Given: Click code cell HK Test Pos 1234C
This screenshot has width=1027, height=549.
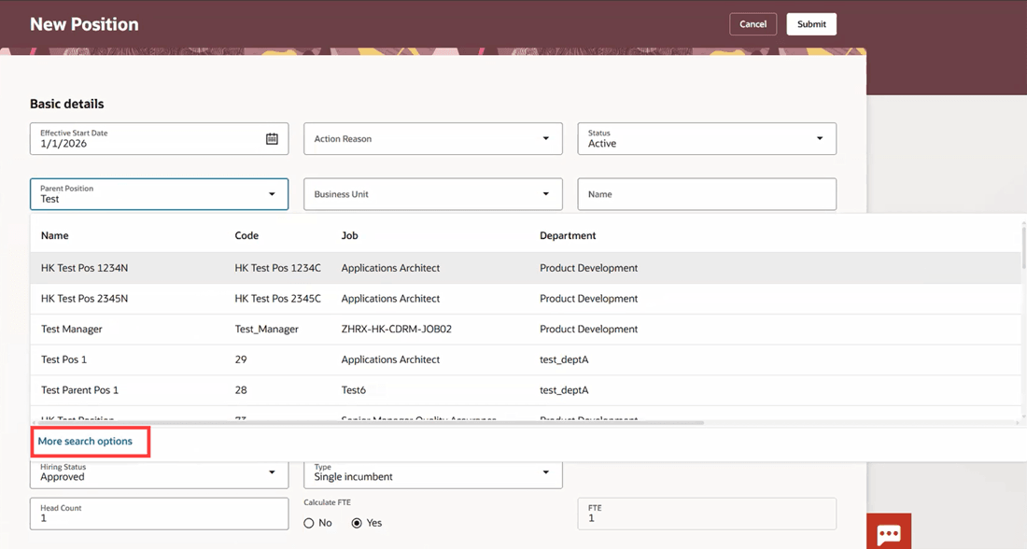Looking at the screenshot, I should (277, 268).
